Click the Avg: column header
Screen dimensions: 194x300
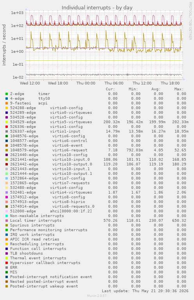click(156, 89)
